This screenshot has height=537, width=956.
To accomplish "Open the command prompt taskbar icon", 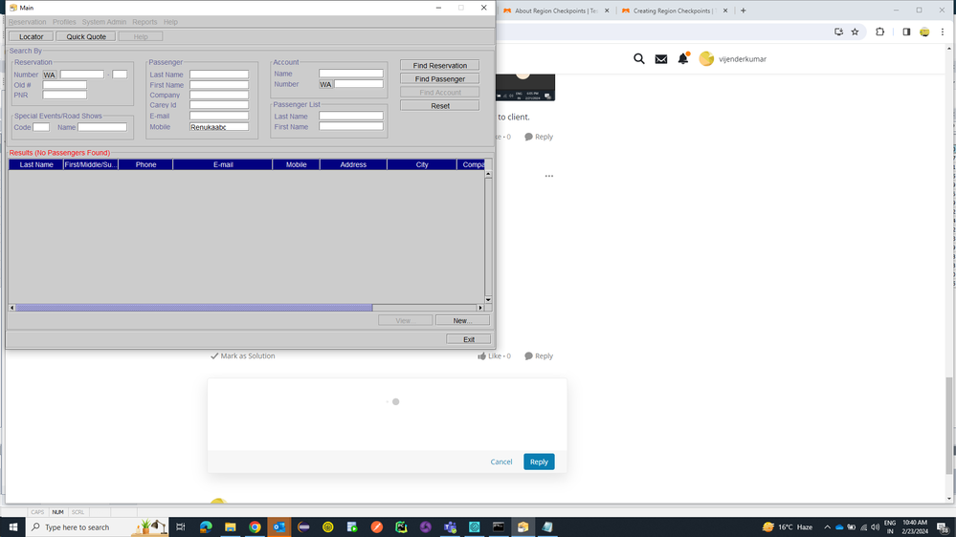I will (x=499, y=526).
